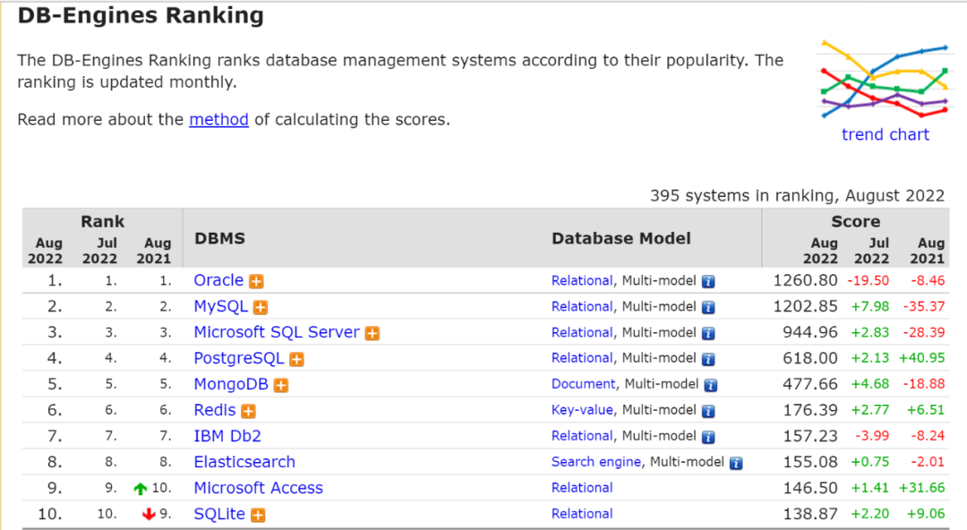967x530 pixels.
Task: Click the +31.66 change for Microsoft Access
Action: click(x=922, y=488)
